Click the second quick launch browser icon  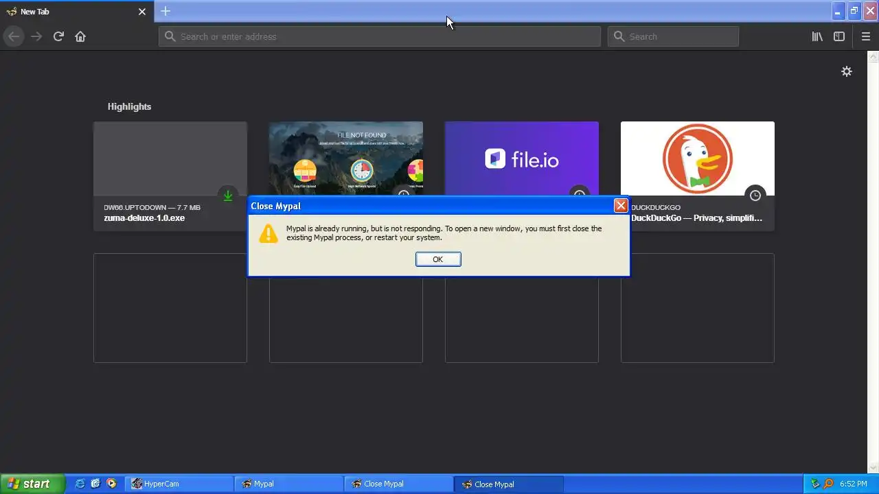coord(95,484)
